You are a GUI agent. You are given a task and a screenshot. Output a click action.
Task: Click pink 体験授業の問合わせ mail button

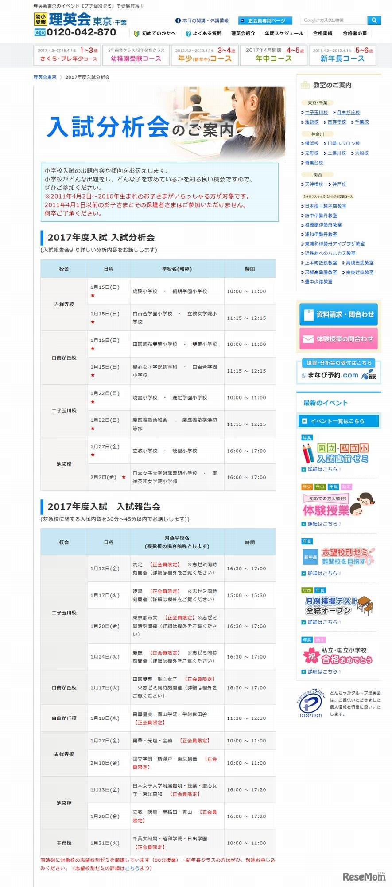[x=339, y=339]
